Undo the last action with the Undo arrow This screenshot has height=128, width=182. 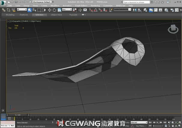point(20,2)
